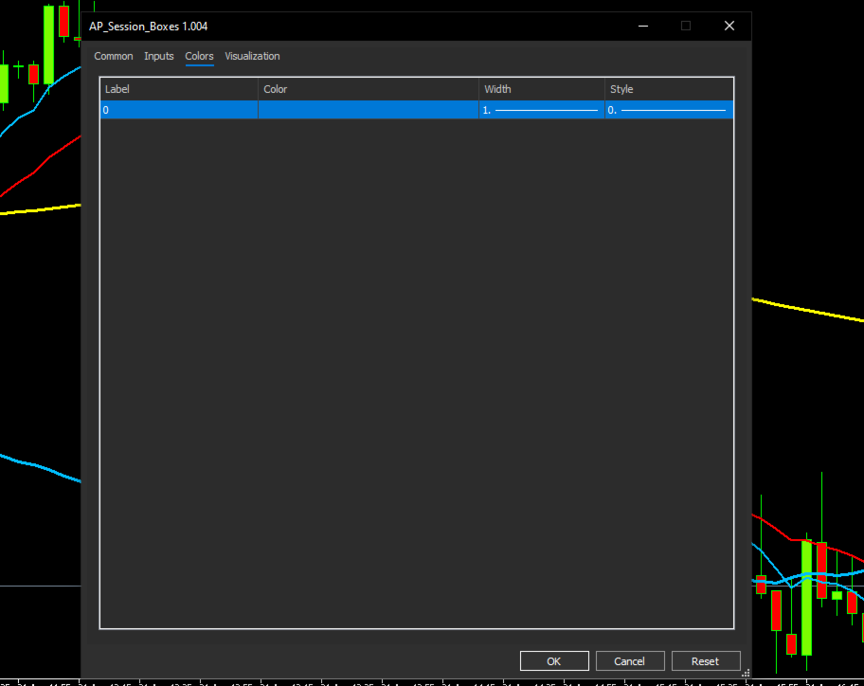864x686 pixels.
Task: Select the Label cell showing 0
Action: tap(179, 110)
